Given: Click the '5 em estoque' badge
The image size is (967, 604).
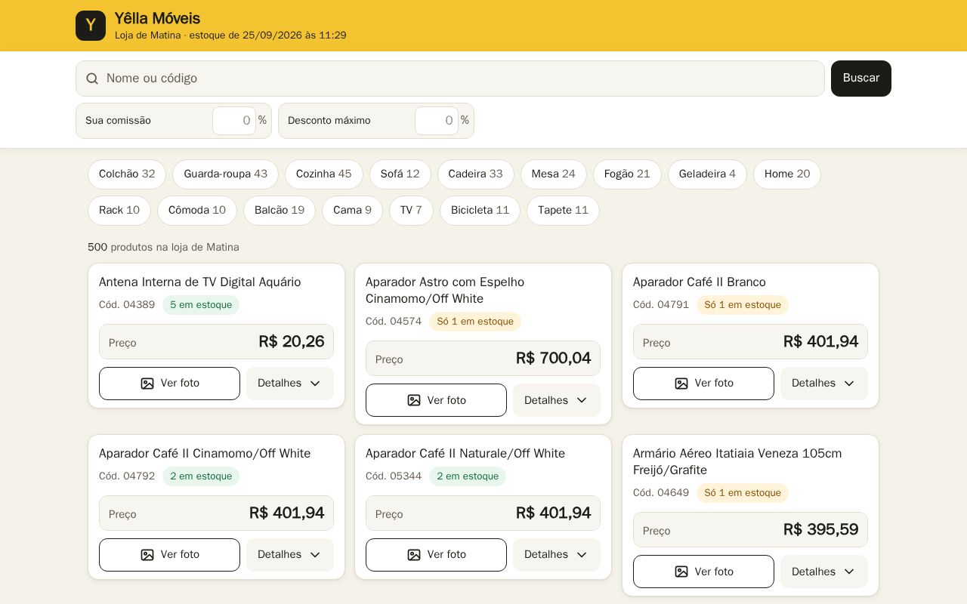Looking at the screenshot, I should point(201,305).
